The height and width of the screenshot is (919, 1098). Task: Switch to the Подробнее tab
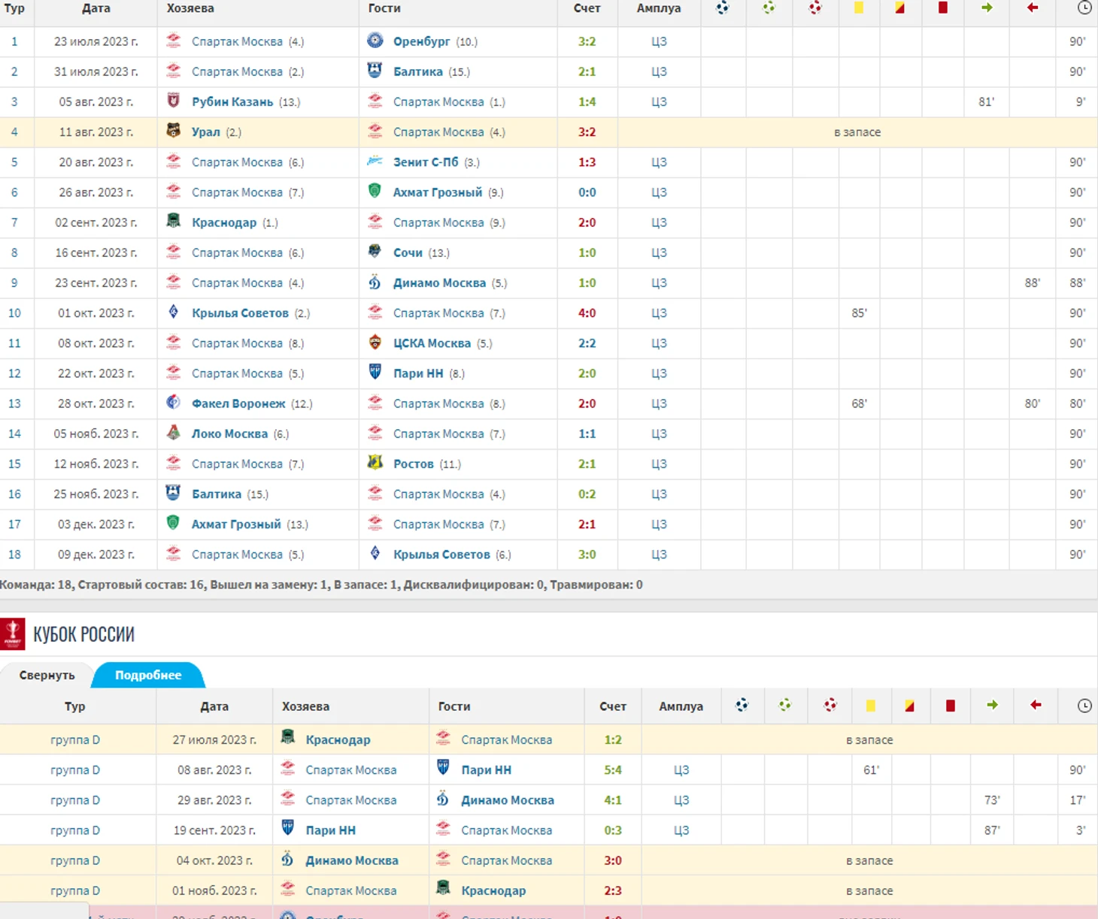(x=148, y=675)
